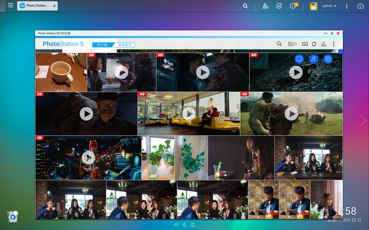369x230 pixels.
Task: Click the slideshow display icon in Photo Station toolbar
Action: [305, 44]
